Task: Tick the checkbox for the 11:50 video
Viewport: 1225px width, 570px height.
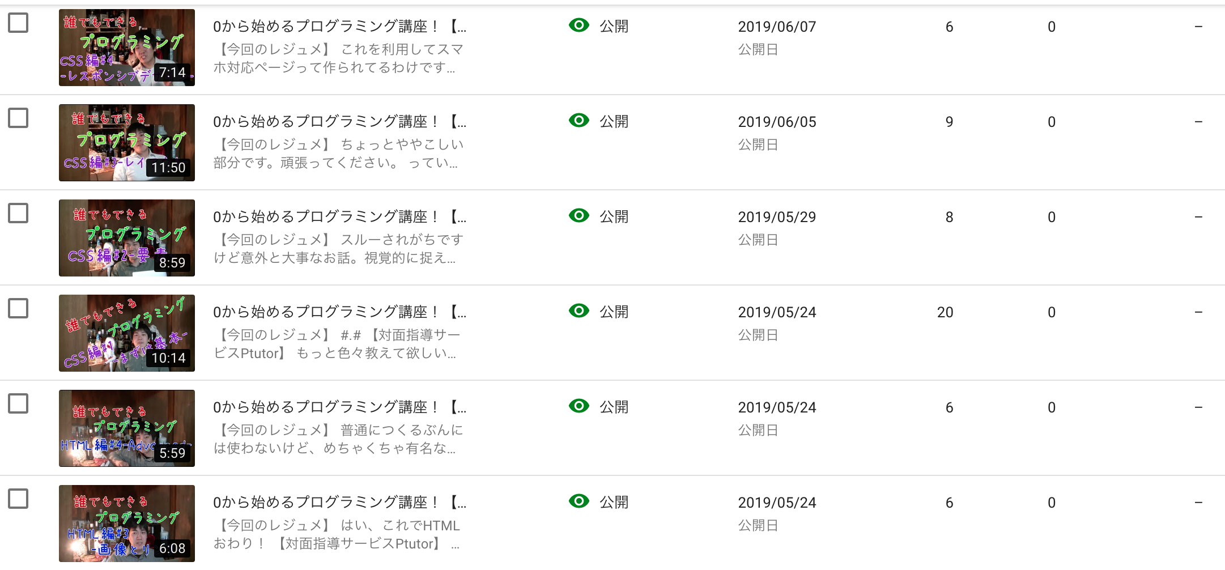Action: 18,118
